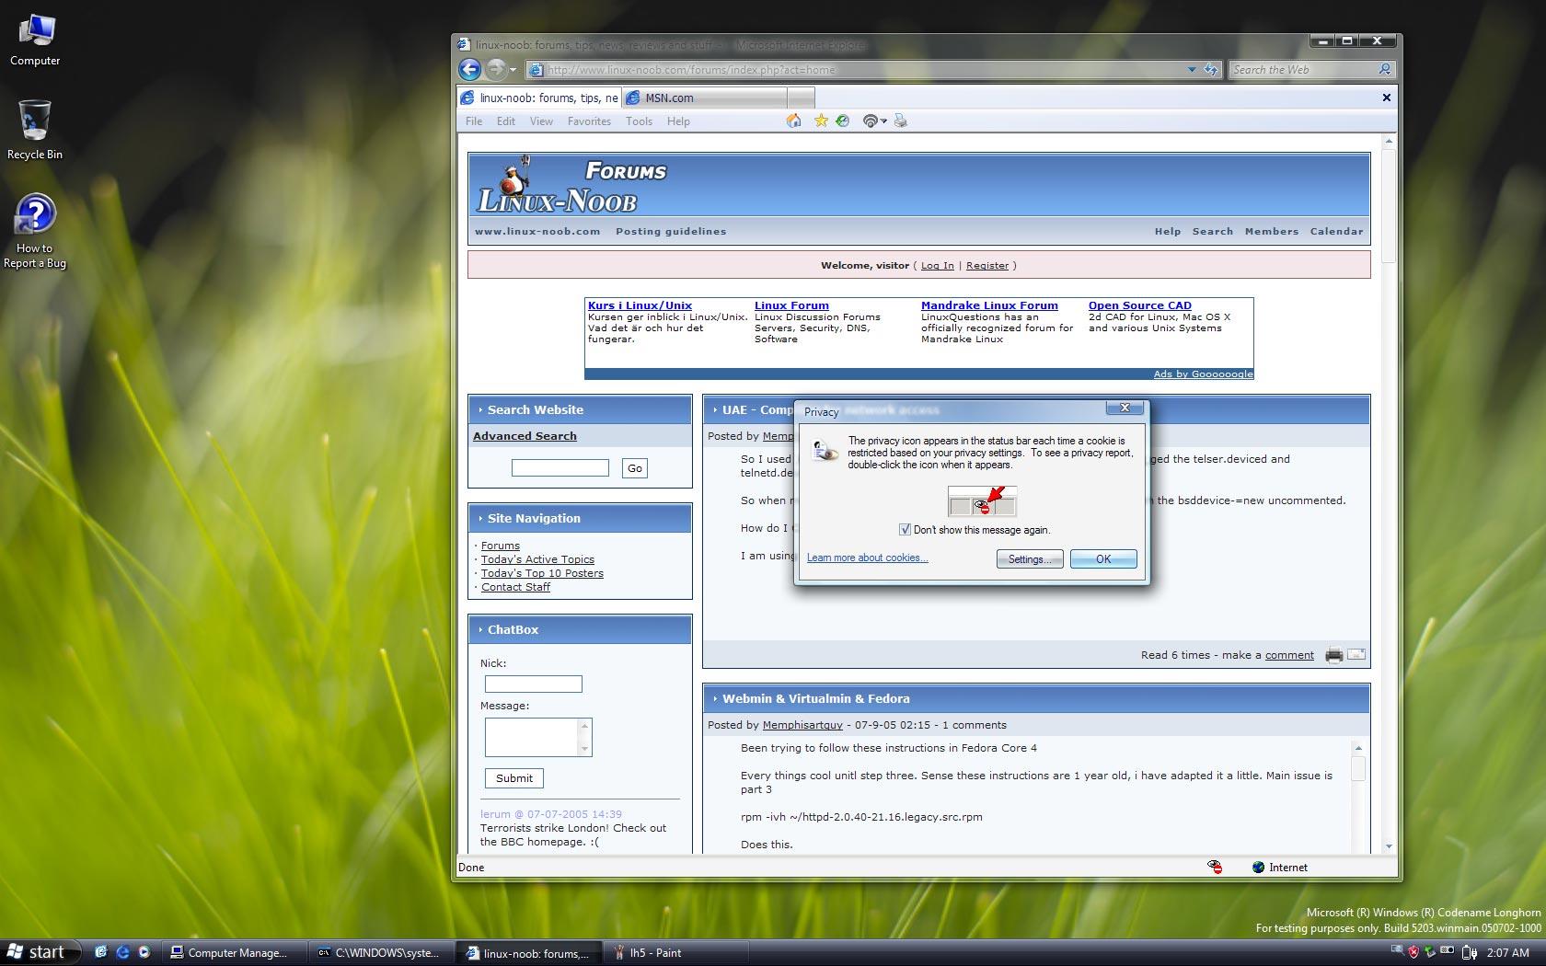The width and height of the screenshot is (1546, 966).
Task: Click the ChatBox Message textarea
Action: pos(538,737)
